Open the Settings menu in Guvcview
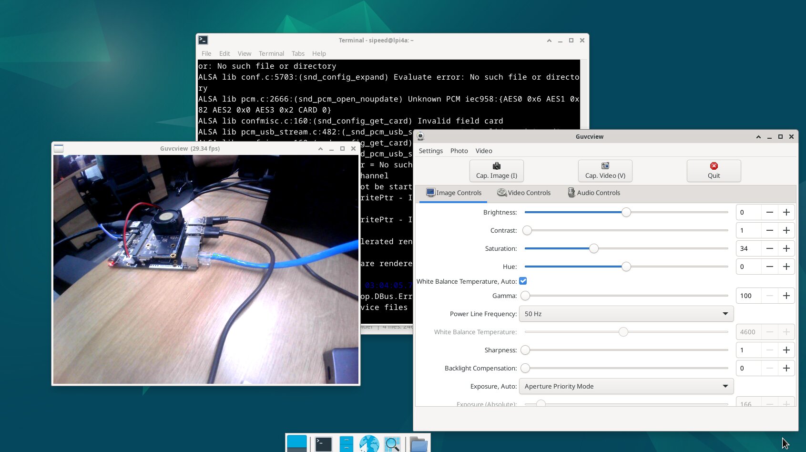Image resolution: width=806 pixels, height=452 pixels. (x=431, y=151)
